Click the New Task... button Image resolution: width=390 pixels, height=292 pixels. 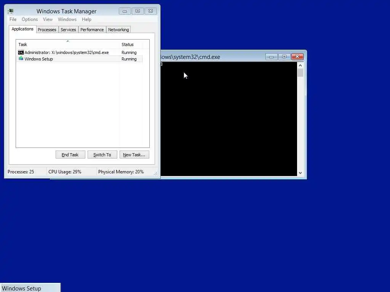pyautogui.click(x=134, y=155)
